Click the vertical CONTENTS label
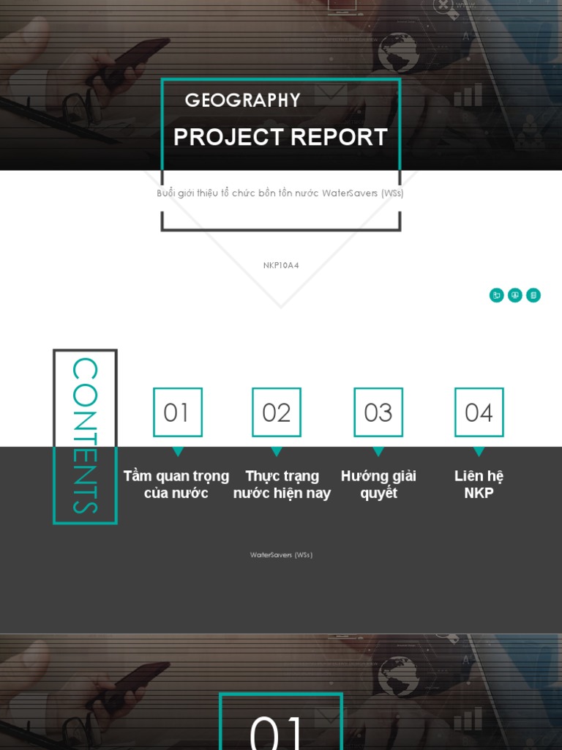The image size is (562, 750). pyautogui.click(x=85, y=437)
